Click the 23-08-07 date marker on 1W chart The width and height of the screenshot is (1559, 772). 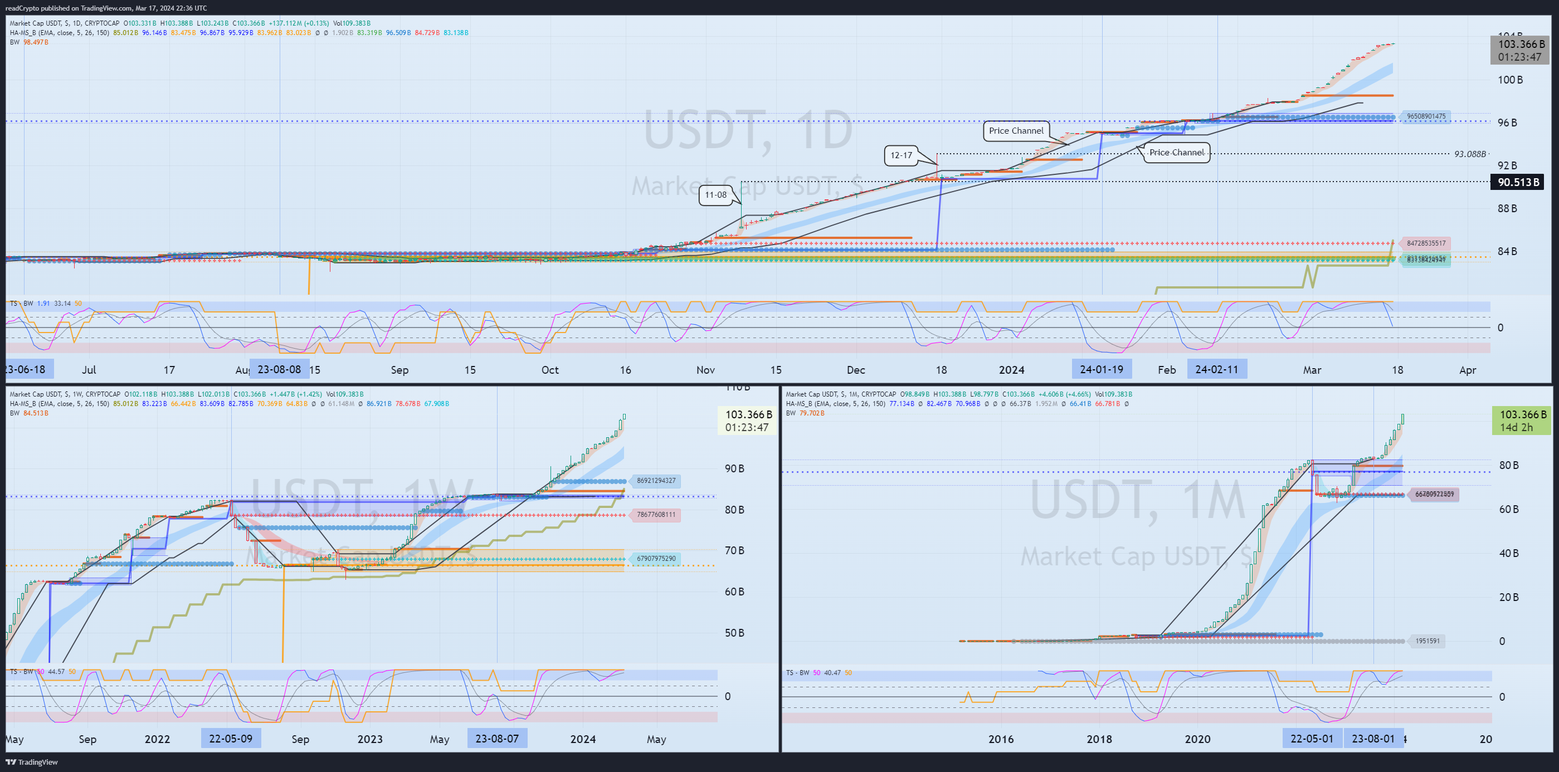(497, 738)
